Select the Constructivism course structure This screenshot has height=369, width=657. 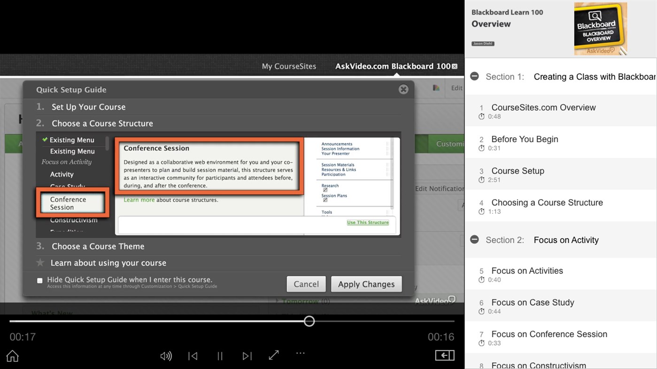pyautogui.click(x=74, y=220)
